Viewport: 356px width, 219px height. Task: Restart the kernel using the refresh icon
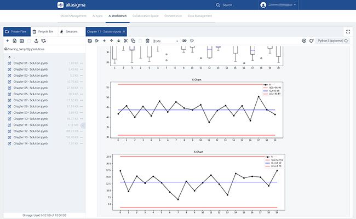pyautogui.click(x=311, y=41)
